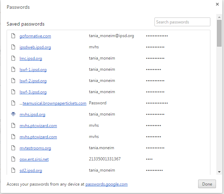Viewport: 224px width, 194px height.
Task: Click the masked password for osw.ent.sirsi.net
Action: (x=149, y=159)
